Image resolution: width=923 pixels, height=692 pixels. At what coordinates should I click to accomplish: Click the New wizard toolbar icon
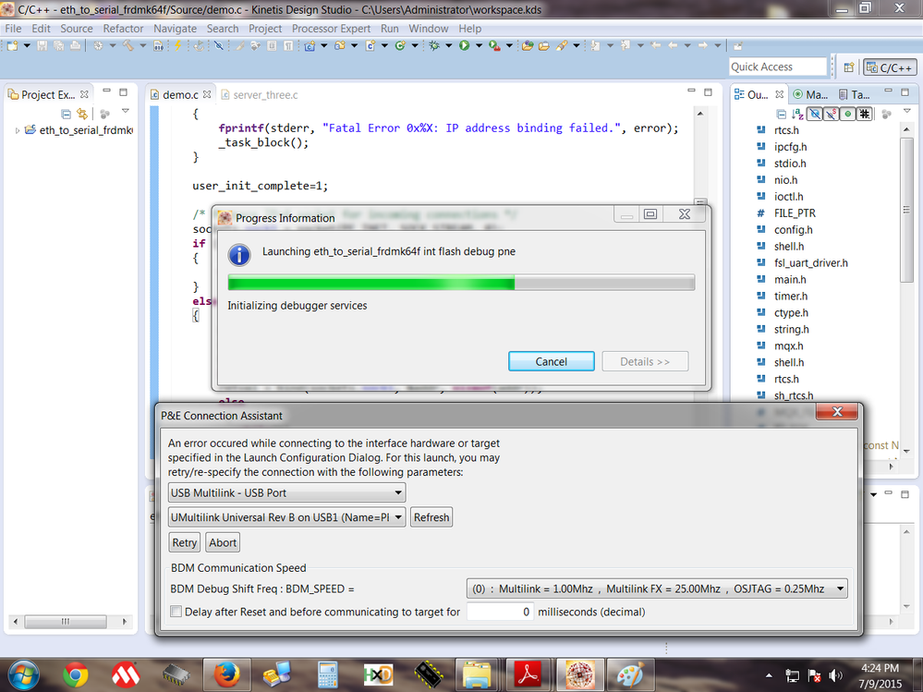point(12,45)
